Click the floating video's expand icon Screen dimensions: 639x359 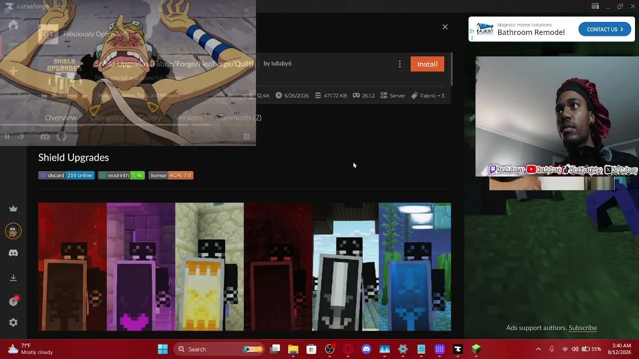coord(246,137)
